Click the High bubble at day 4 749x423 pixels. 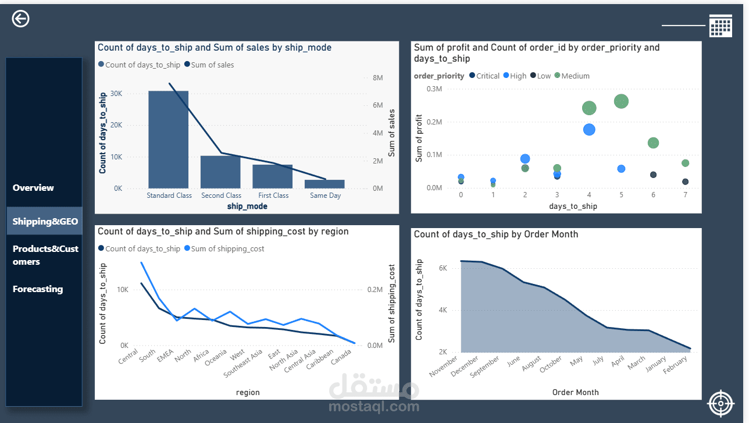(x=589, y=130)
